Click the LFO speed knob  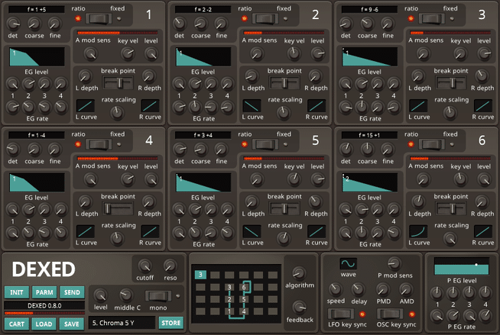pos(335,289)
